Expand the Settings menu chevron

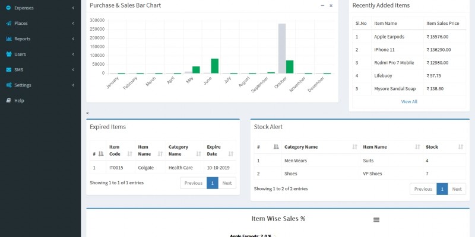73,85
